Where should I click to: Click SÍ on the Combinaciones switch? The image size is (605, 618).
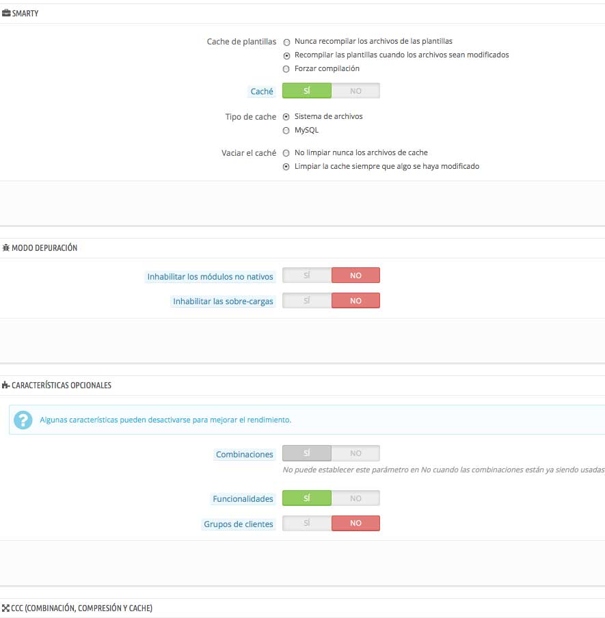click(307, 453)
